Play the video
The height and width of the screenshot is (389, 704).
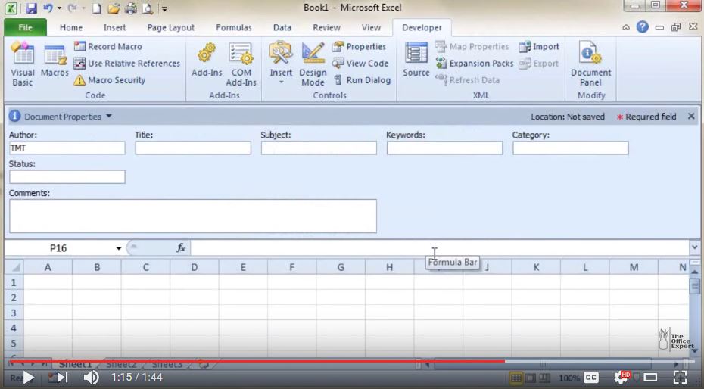tap(28, 378)
